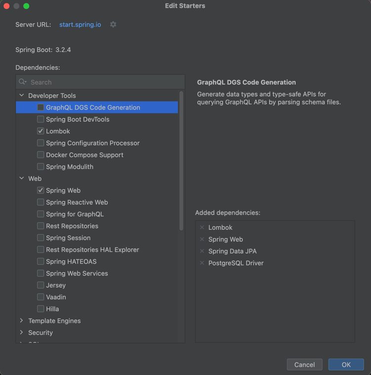Screen dimensions: 371x375
Task: Select the Vaadin row label
Action: pyautogui.click(x=56, y=297)
